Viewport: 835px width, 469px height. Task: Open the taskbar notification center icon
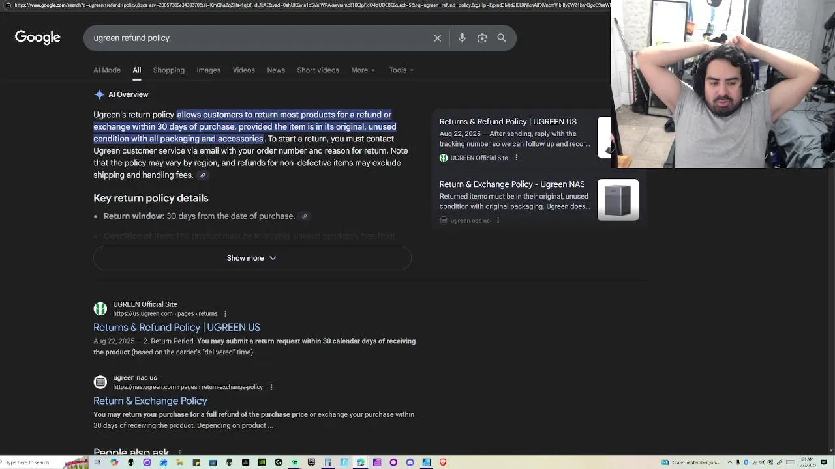click(x=823, y=462)
